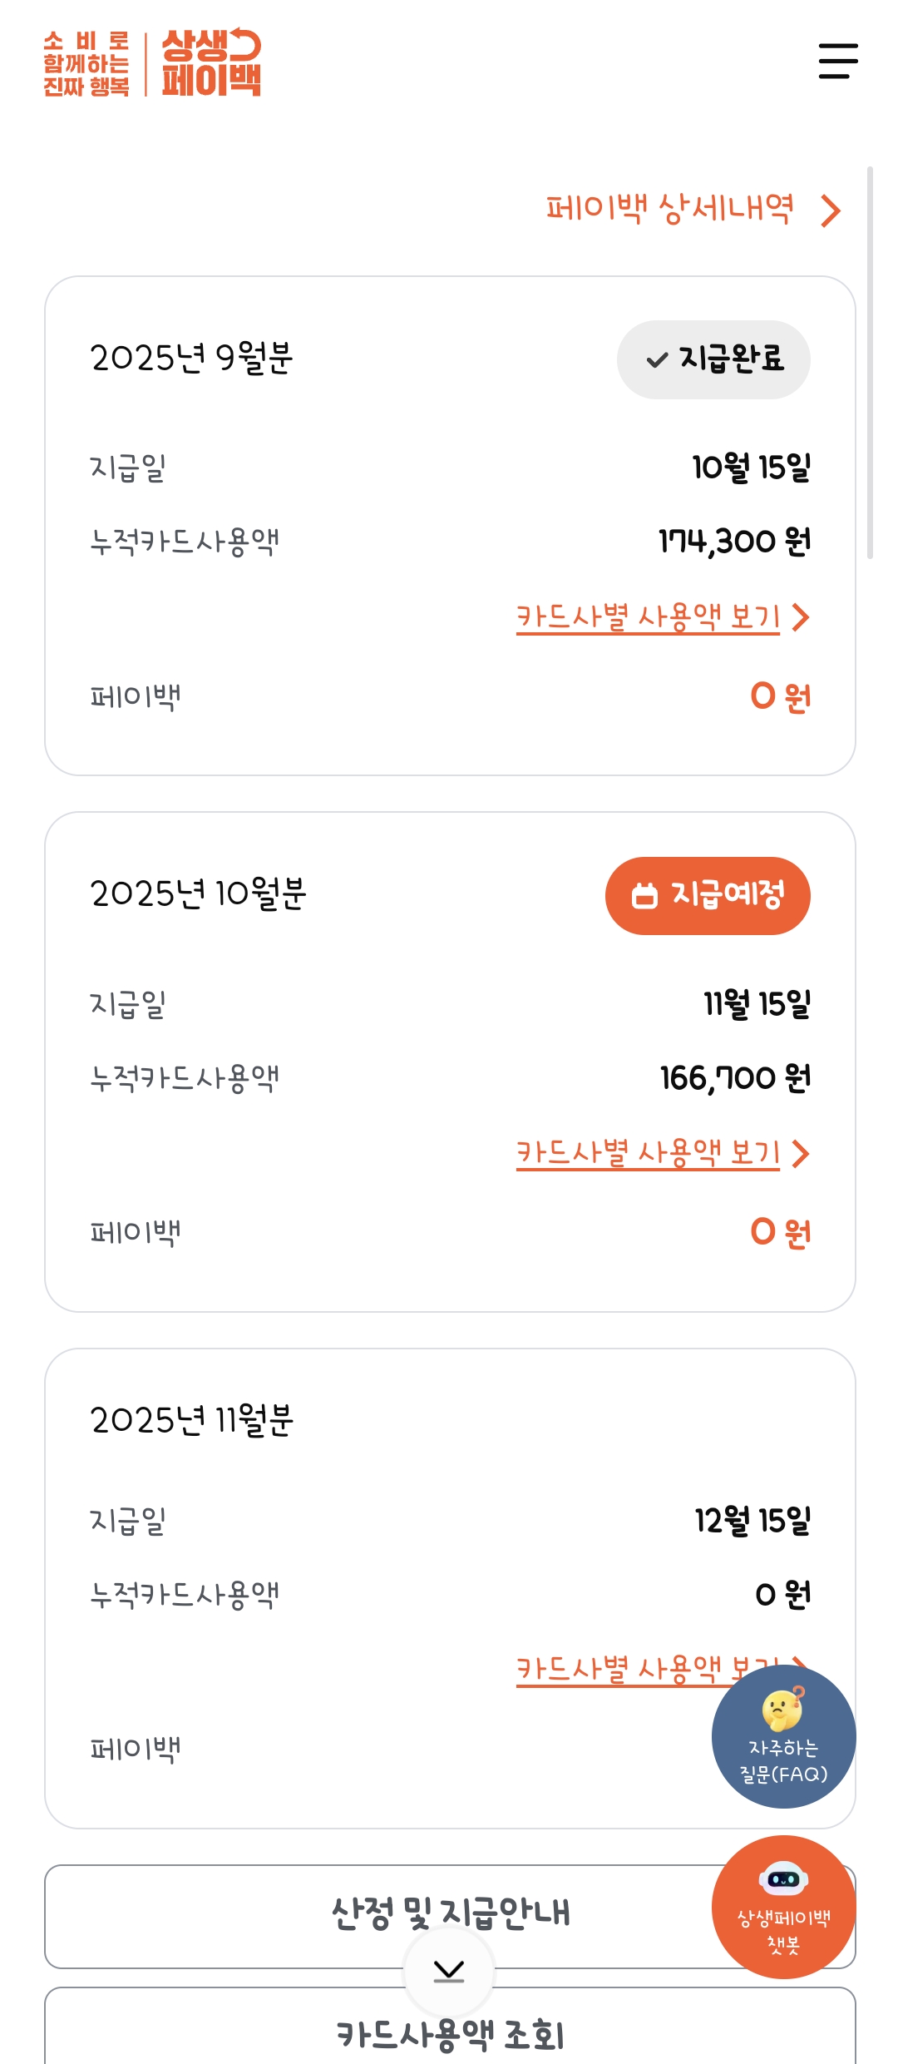Click the arrow after 9월분 카드사별 사용액 보기

click(x=801, y=617)
